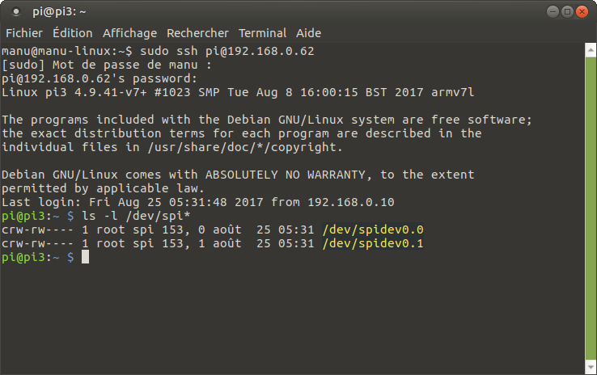Click the "sudo ssh pi@192.168.0.62" command
The height and width of the screenshot is (375, 597).
coord(227,51)
